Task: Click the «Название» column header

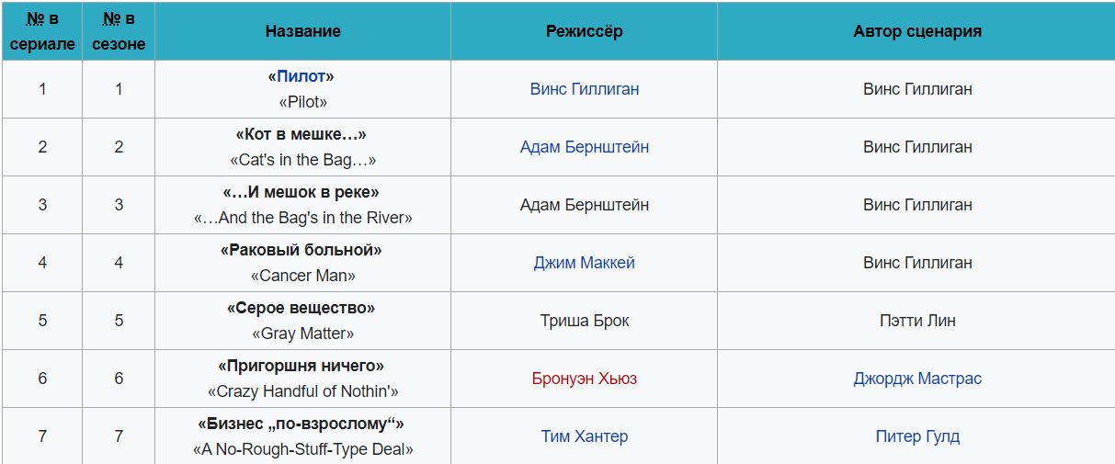Action: click(x=303, y=31)
